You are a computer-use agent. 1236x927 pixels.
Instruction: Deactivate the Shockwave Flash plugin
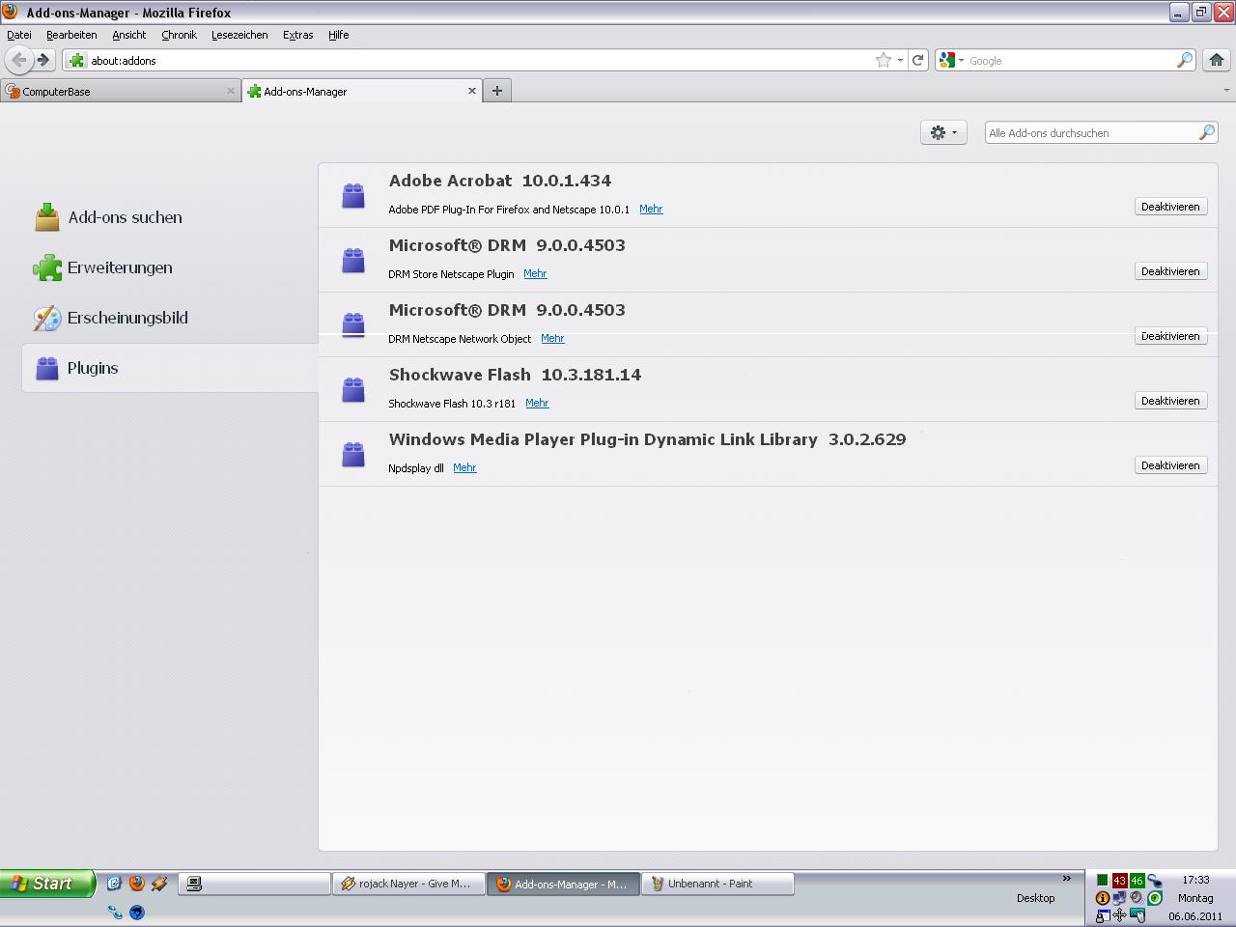1170,401
